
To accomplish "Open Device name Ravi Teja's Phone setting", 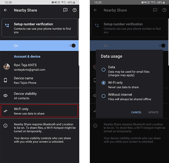I will click(40, 80).
